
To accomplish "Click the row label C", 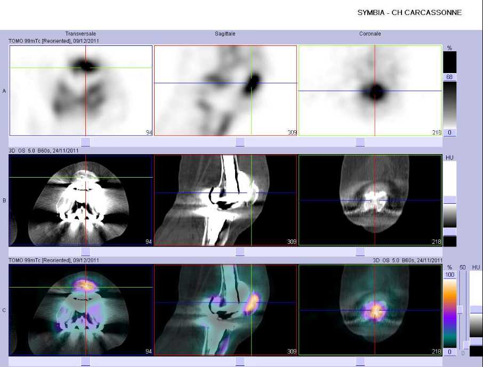I will tap(4, 310).
